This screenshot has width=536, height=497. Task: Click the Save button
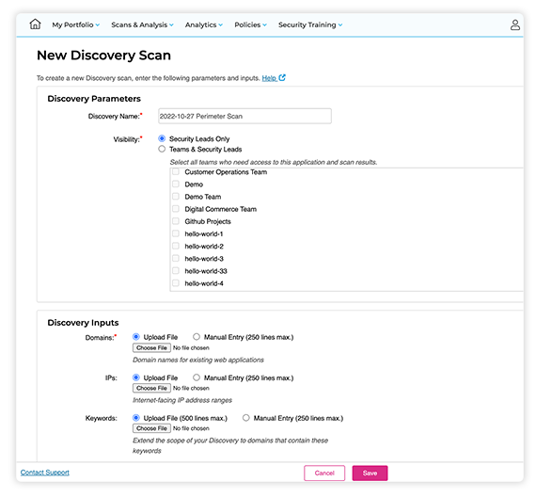(x=370, y=473)
